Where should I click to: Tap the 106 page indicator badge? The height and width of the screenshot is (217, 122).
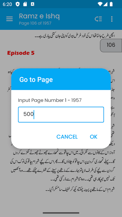click(111, 45)
